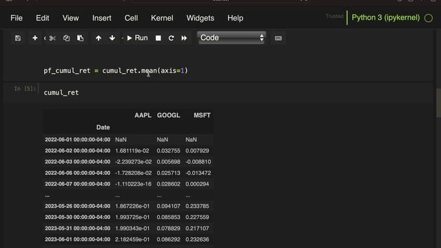Image resolution: width=441 pixels, height=248 pixels.
Task: Click MSFT value 0.227559
Action: tap(197, 217)
